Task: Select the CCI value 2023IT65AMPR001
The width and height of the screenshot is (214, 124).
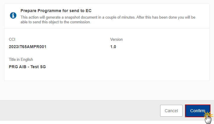Action: tap(28, 47)
